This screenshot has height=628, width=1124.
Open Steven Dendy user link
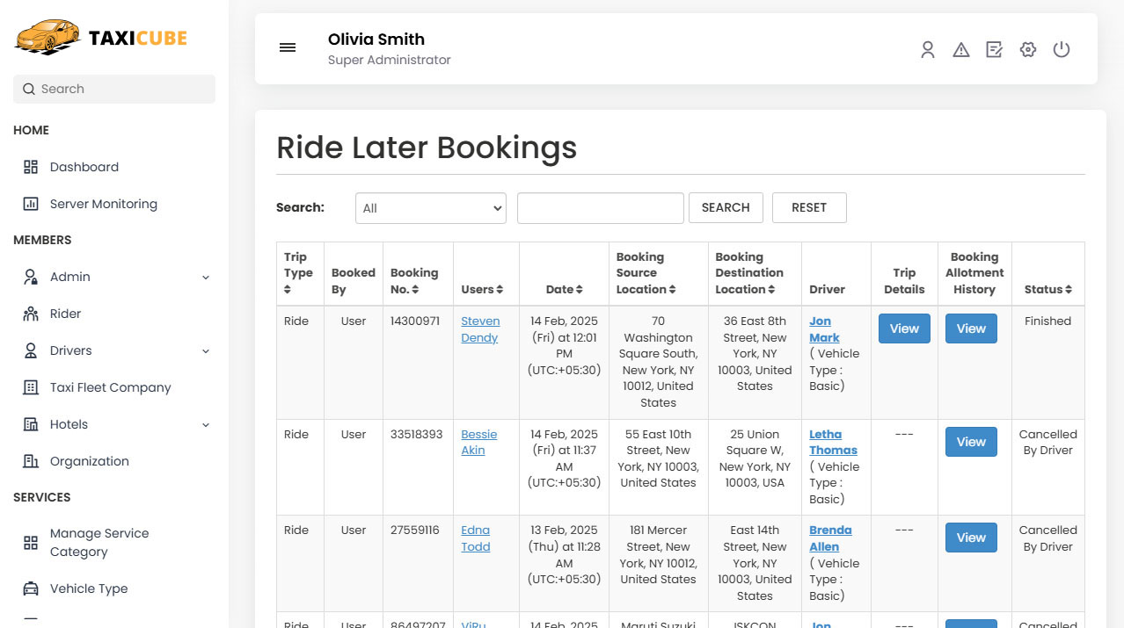tap(480, 329)
